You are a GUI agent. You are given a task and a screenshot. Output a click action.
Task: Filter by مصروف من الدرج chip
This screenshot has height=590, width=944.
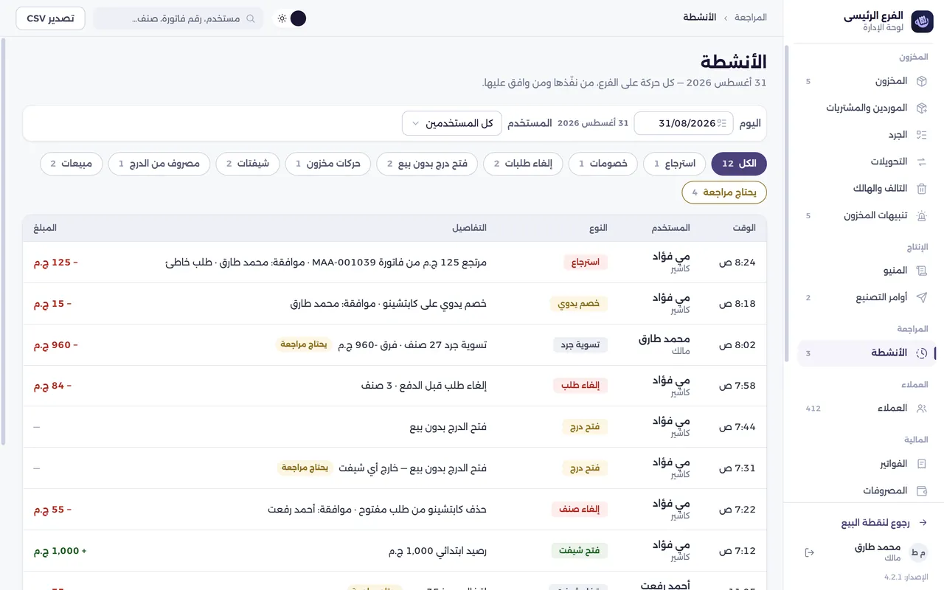[x=159, y=164]
